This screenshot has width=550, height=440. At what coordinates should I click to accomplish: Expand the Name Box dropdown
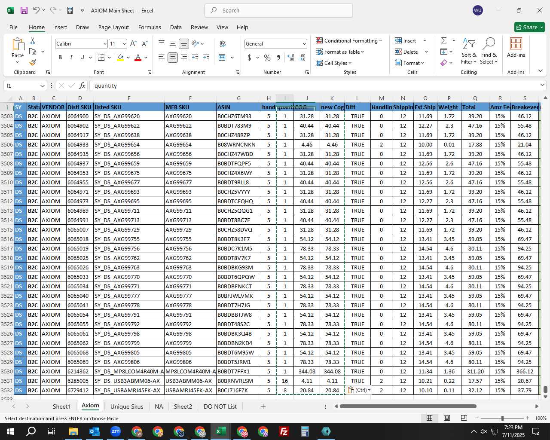click(42, 86)
